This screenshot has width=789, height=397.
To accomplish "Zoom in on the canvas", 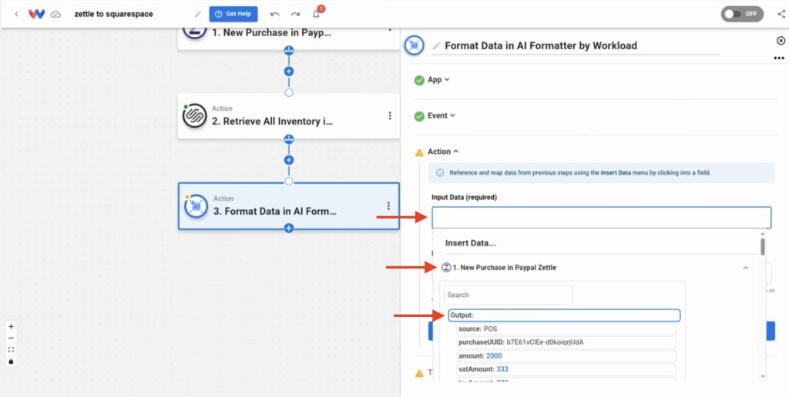I will coord(11,327).
